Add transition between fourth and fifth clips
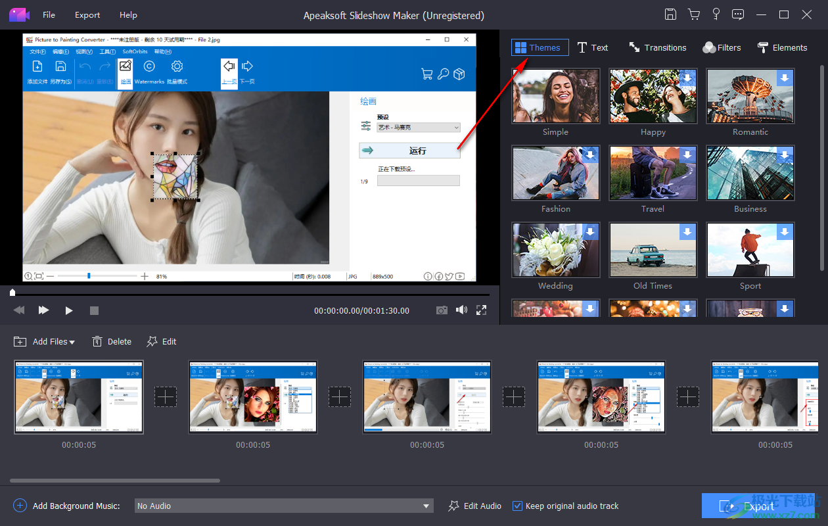 pyautogui.click(x=688, y=396)
